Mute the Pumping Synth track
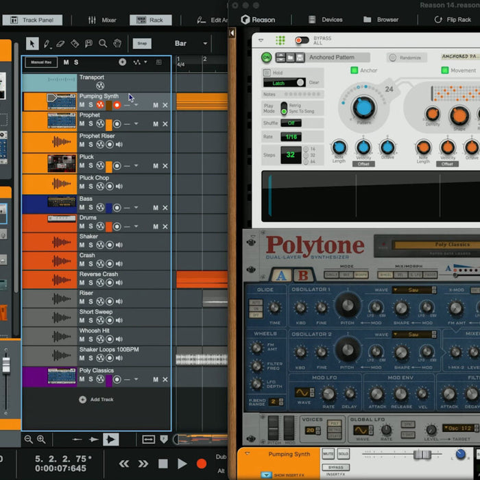480x480 pixels. tap(82, 105)
